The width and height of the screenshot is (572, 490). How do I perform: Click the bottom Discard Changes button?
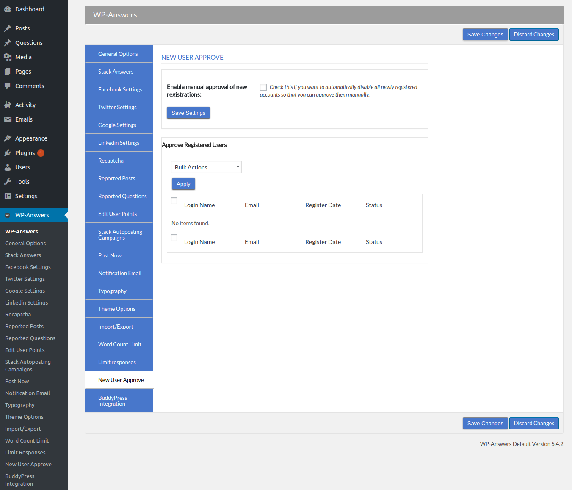[x=534, y=423]
